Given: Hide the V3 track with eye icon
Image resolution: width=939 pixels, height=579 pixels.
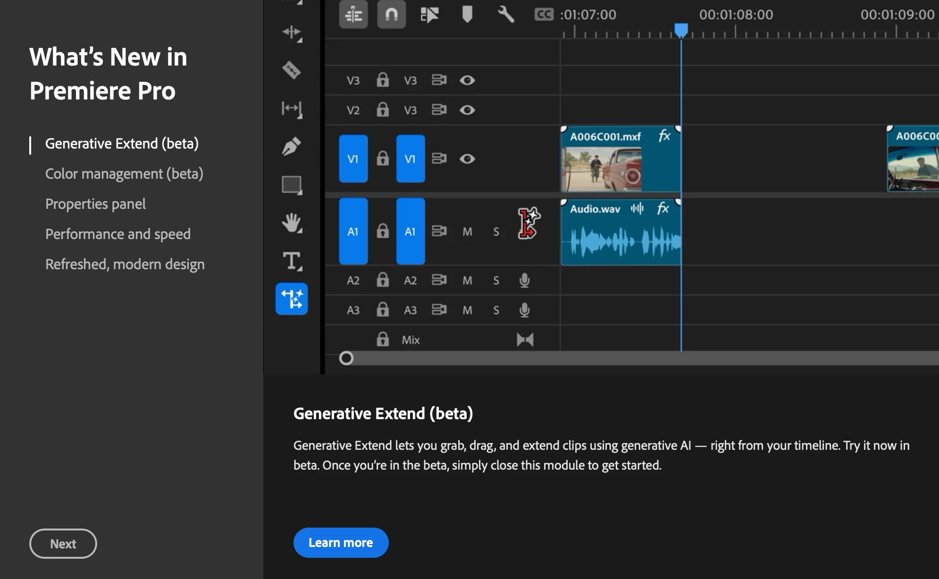Looking at the screenshot, I should pos(467,80).
